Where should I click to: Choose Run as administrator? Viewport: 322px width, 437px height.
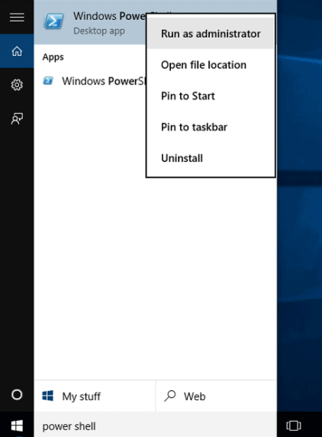(x=211, y=34)
